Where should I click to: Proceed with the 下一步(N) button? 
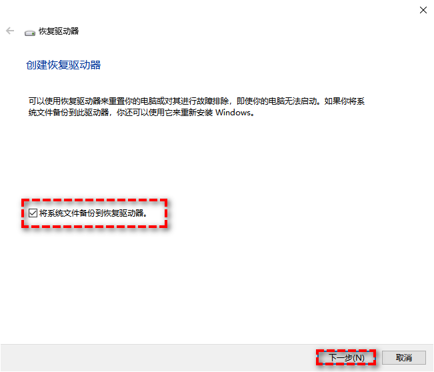tap(346, 357)
